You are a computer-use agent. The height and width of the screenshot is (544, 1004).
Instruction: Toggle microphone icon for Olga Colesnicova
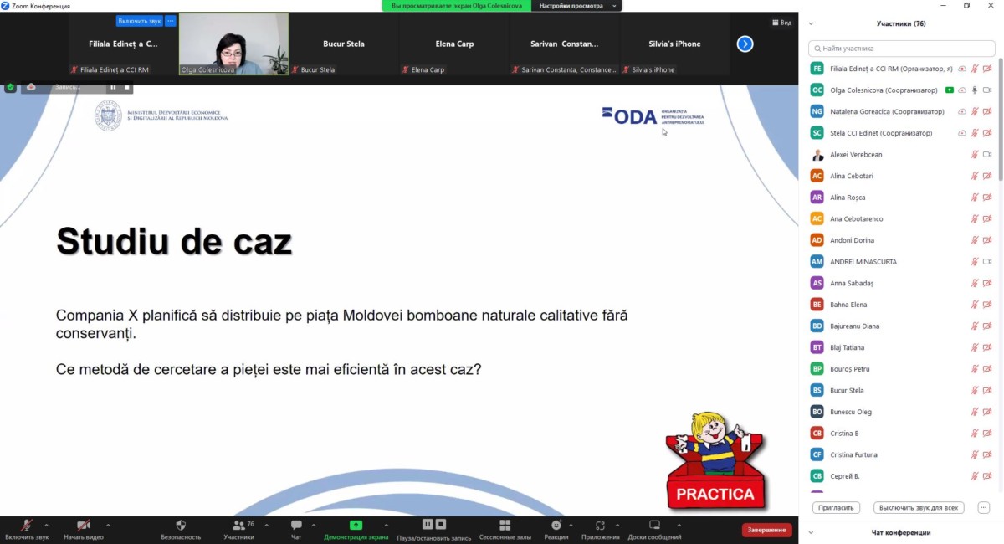pyautogui.click(x=974, y=90)
